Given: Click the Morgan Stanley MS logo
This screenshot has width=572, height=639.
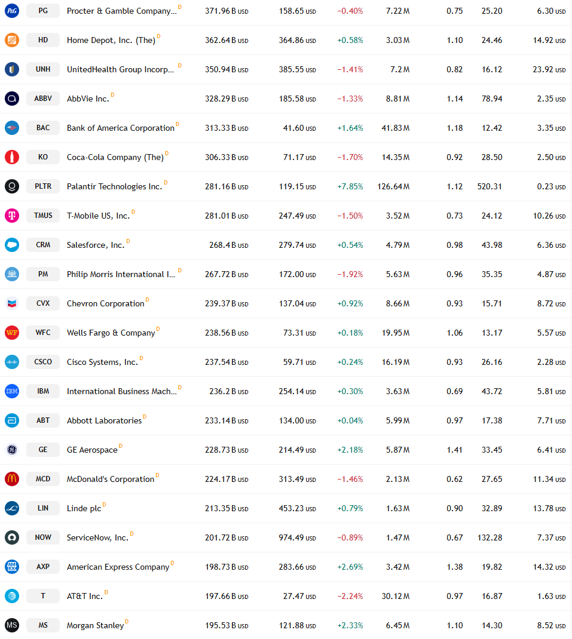Looking at the screenshot, I should pyautogui.click(x=12, y=625).
